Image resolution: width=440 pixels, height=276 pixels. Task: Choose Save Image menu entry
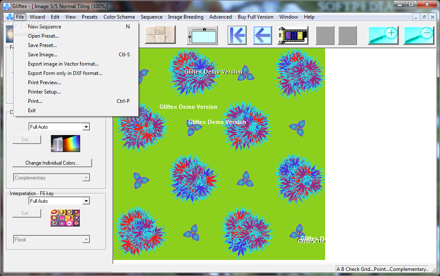point(76,55)
